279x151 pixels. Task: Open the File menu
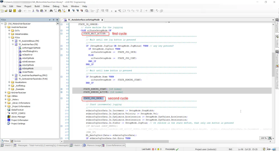click(x=4, y=6)
